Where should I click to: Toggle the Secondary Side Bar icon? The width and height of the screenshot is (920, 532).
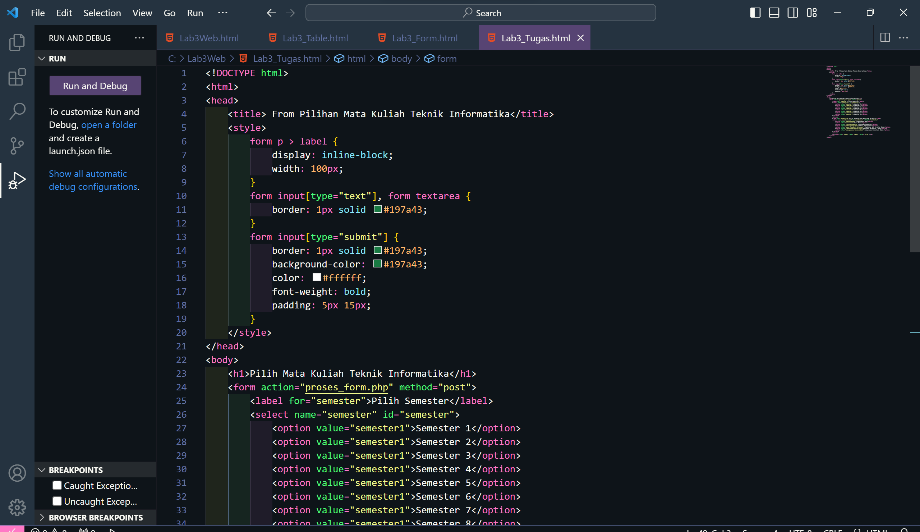pyautogui.click(x=792, y=13)
